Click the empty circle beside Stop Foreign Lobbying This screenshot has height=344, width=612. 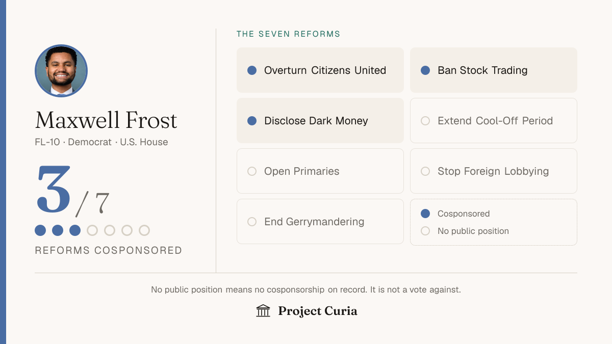(425, 171)
